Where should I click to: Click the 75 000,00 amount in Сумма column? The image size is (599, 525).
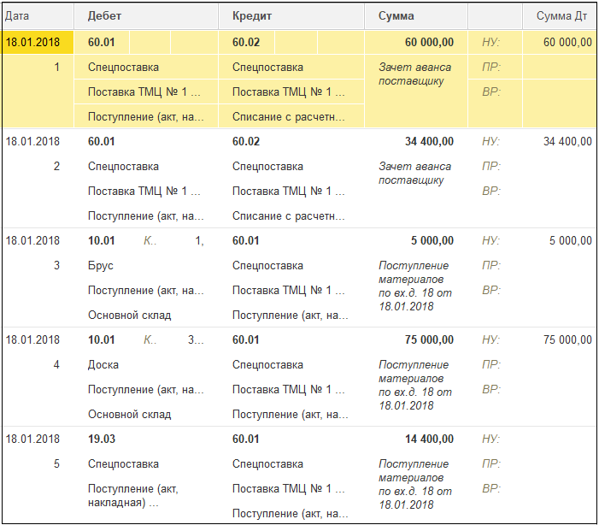430,339
